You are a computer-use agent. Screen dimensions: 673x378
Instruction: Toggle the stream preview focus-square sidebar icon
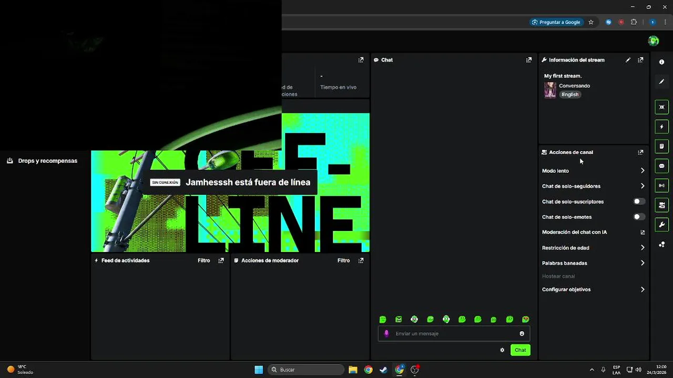[x=661, y=107]
